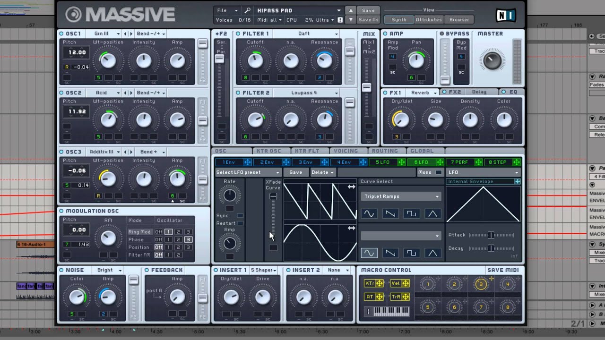This screenshot has width=605, height=340.
Task: Switch to the Routing tab
Action: 385,151
